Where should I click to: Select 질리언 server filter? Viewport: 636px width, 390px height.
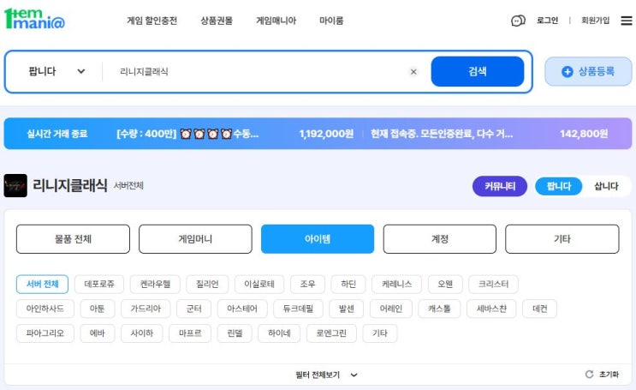point(207,284)
